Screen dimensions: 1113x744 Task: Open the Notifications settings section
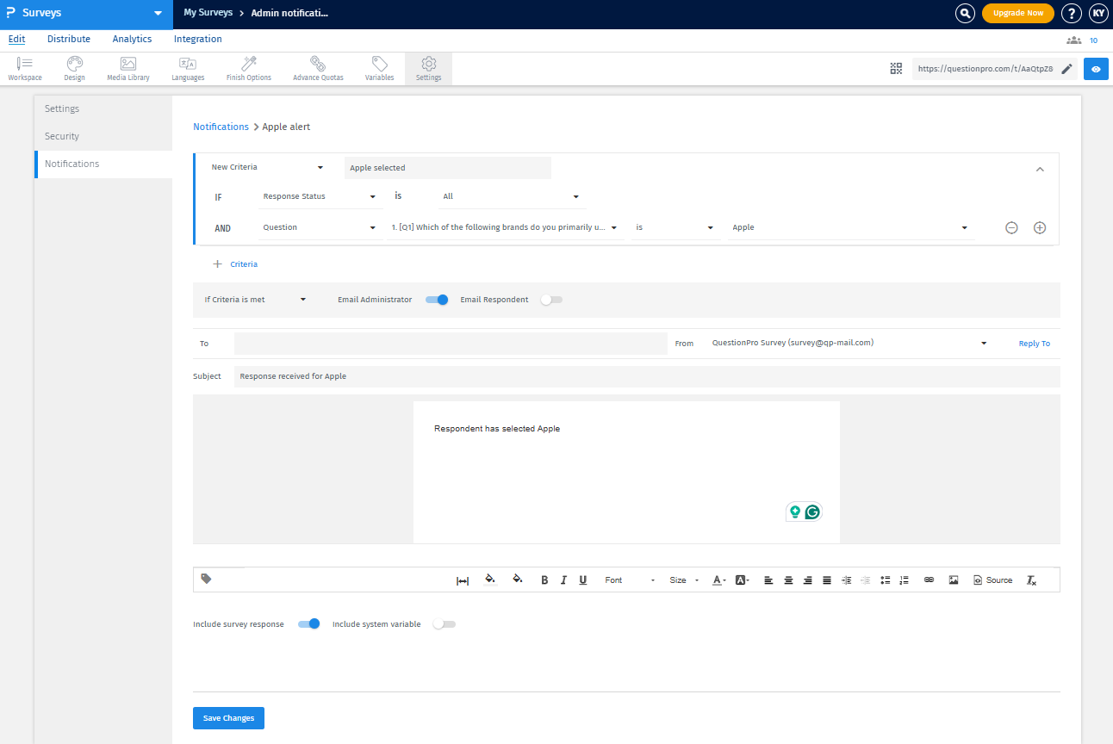(72, 164)
